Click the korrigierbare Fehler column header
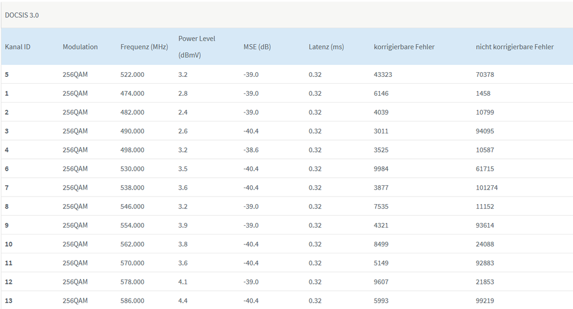The height and width of the screenshot is (309, 573). 404,47
